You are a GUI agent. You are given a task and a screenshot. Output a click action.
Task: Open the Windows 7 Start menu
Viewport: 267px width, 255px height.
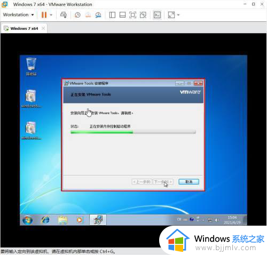coord(28,220)
